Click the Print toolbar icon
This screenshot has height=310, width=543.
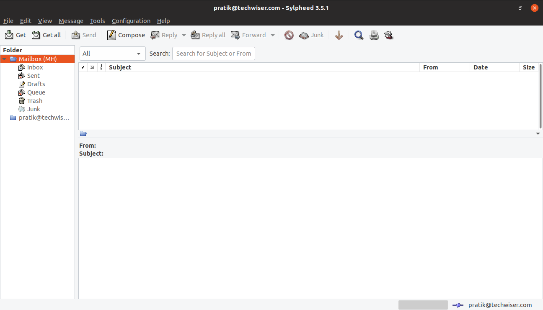point(374,35)
